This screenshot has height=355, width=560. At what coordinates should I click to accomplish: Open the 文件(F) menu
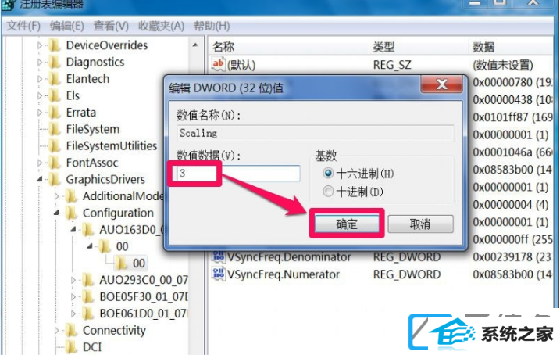coord(23,26)
